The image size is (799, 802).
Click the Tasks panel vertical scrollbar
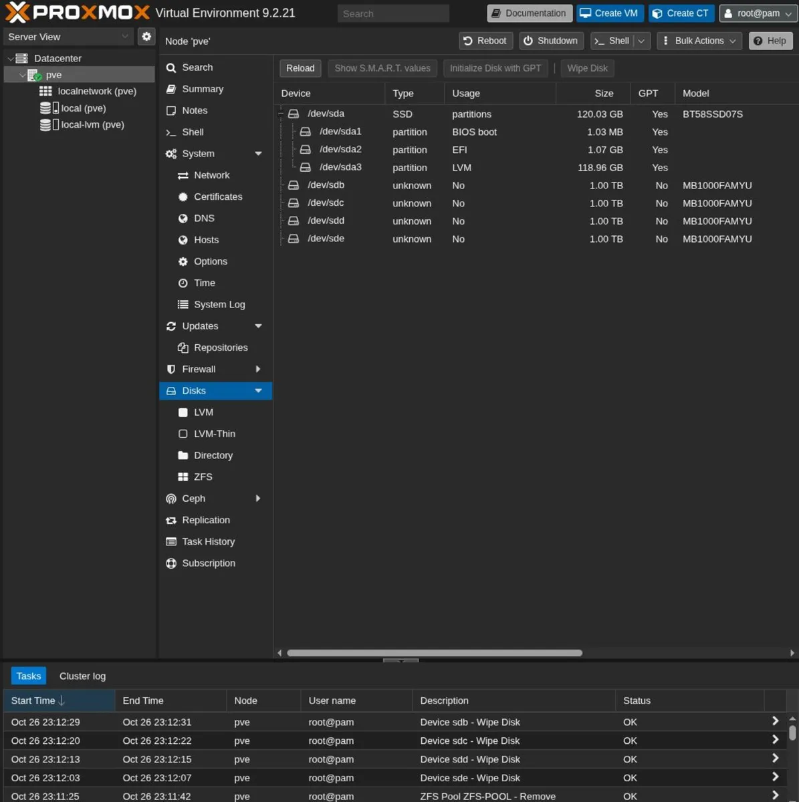[792, 733]
